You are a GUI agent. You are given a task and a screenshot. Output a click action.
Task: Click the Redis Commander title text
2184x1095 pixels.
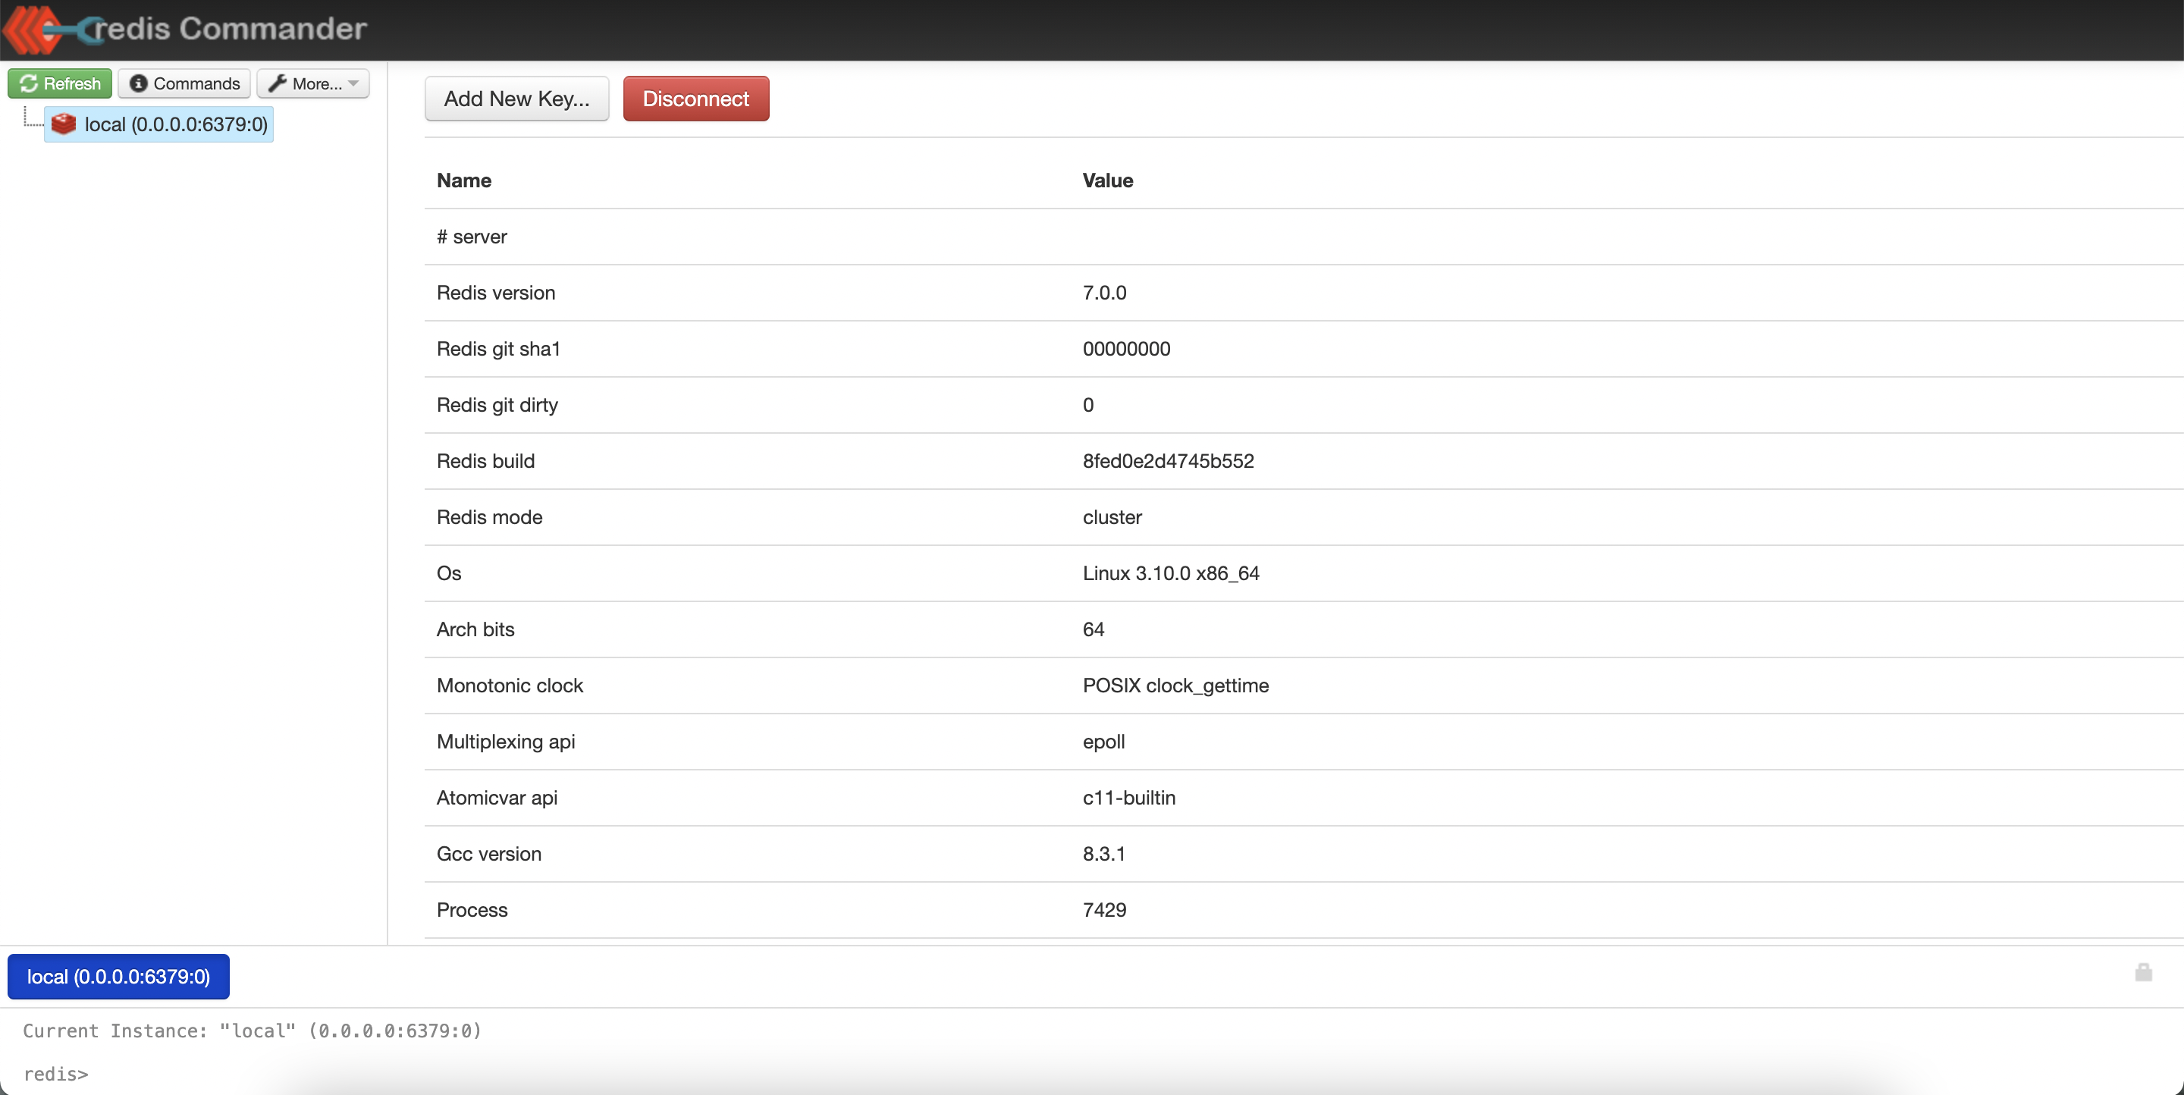pos(231,29)
